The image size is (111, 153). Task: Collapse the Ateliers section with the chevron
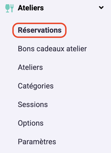(101, 7)
